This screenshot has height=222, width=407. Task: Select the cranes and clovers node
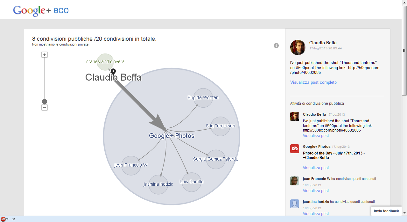tap(105, 62)
